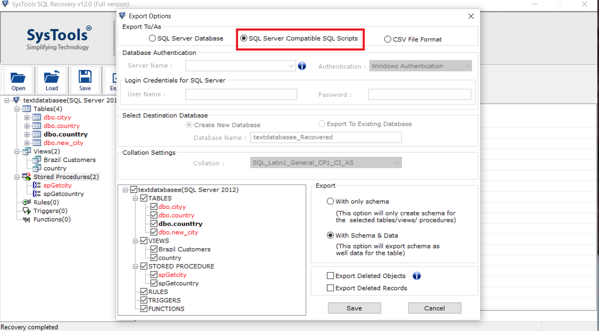Uncheck dbo.cityy in export tree
Image resolution: width=599 pixels, height=331 pixels.
point(154,207)
